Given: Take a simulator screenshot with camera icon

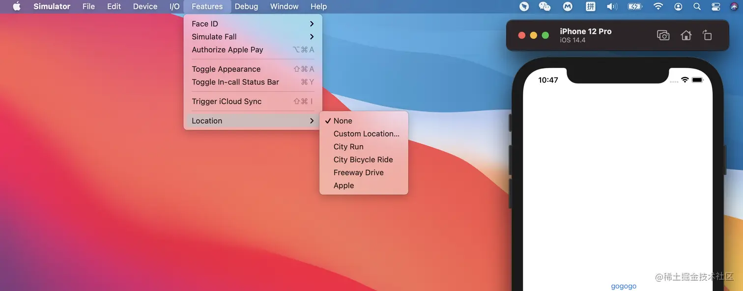Looking at the screenshot, I should click(663, 35).
